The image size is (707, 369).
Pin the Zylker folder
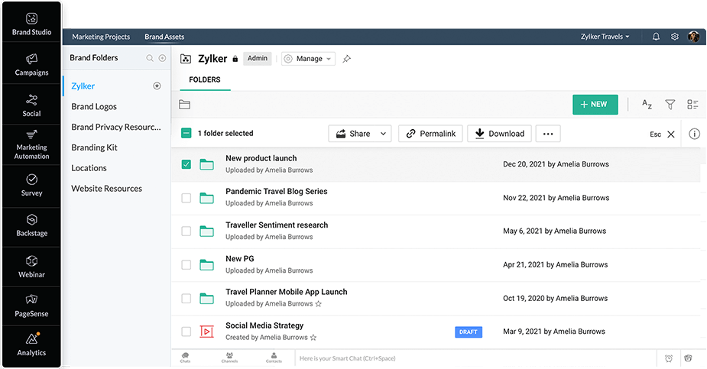tap(346, 59)
